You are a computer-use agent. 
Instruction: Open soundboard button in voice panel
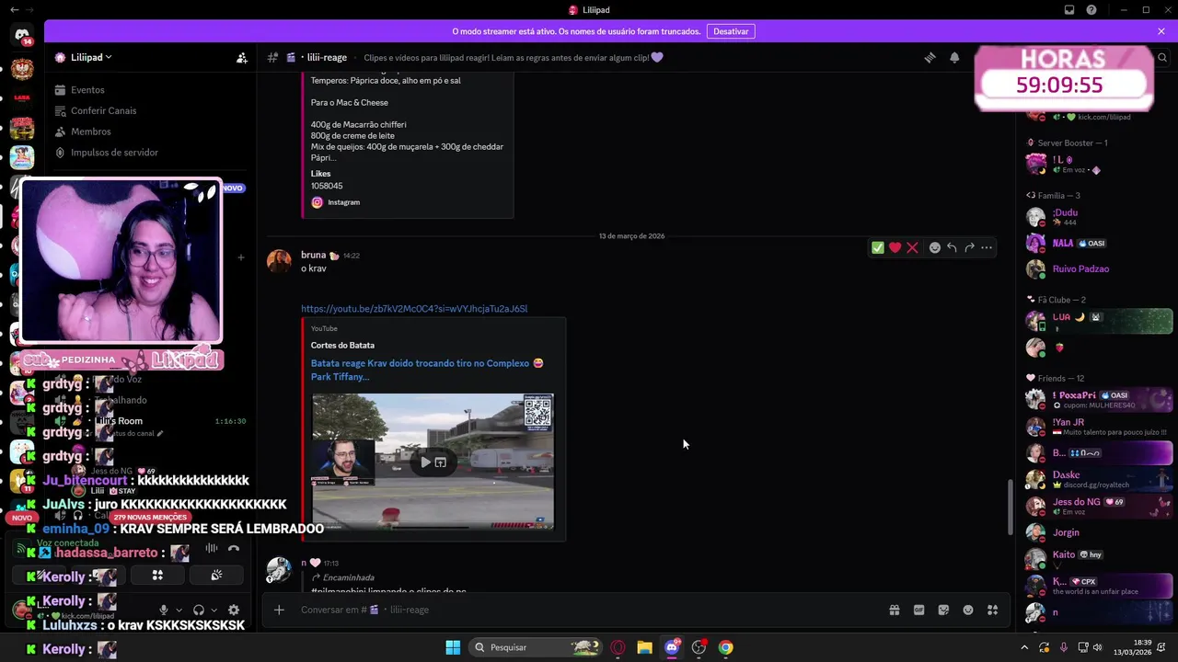[x=216, y=576]
